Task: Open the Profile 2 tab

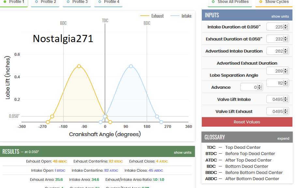Action: click(x=45, y=2)
